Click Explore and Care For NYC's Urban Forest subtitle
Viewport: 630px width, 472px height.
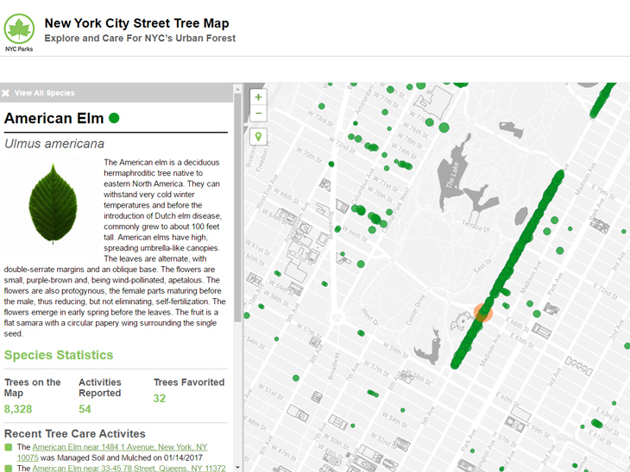coord(140,38)
